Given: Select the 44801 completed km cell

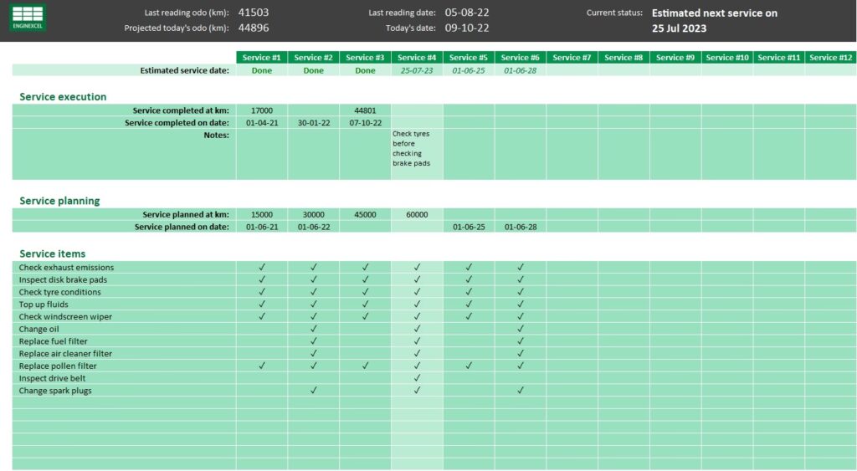Looking at the screenshot, I should (x=366, y=110).
